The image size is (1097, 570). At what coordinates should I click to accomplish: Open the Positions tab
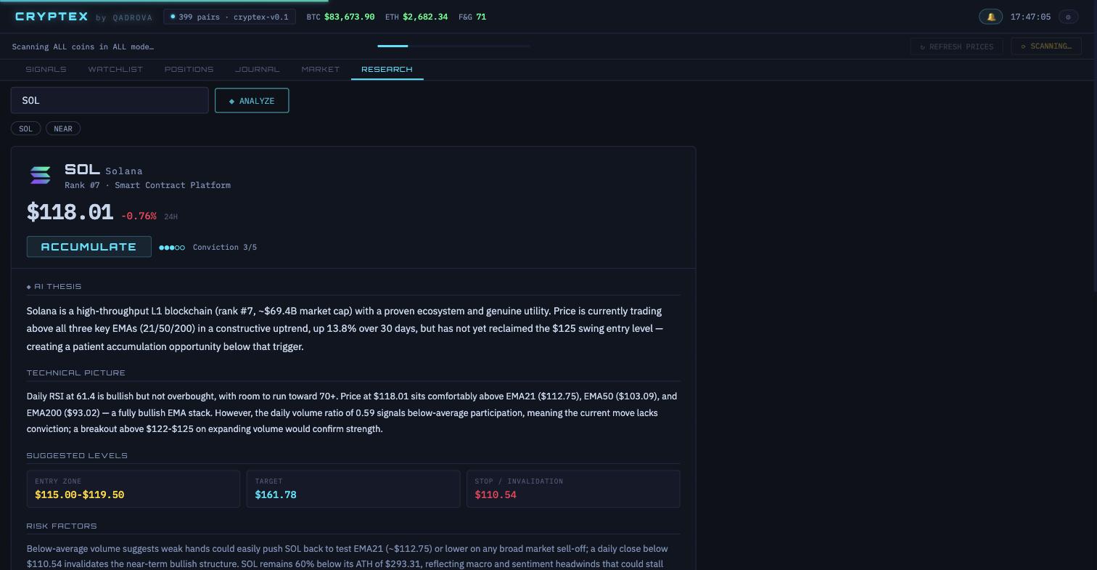pyautogui.click(x=189, y=69)
